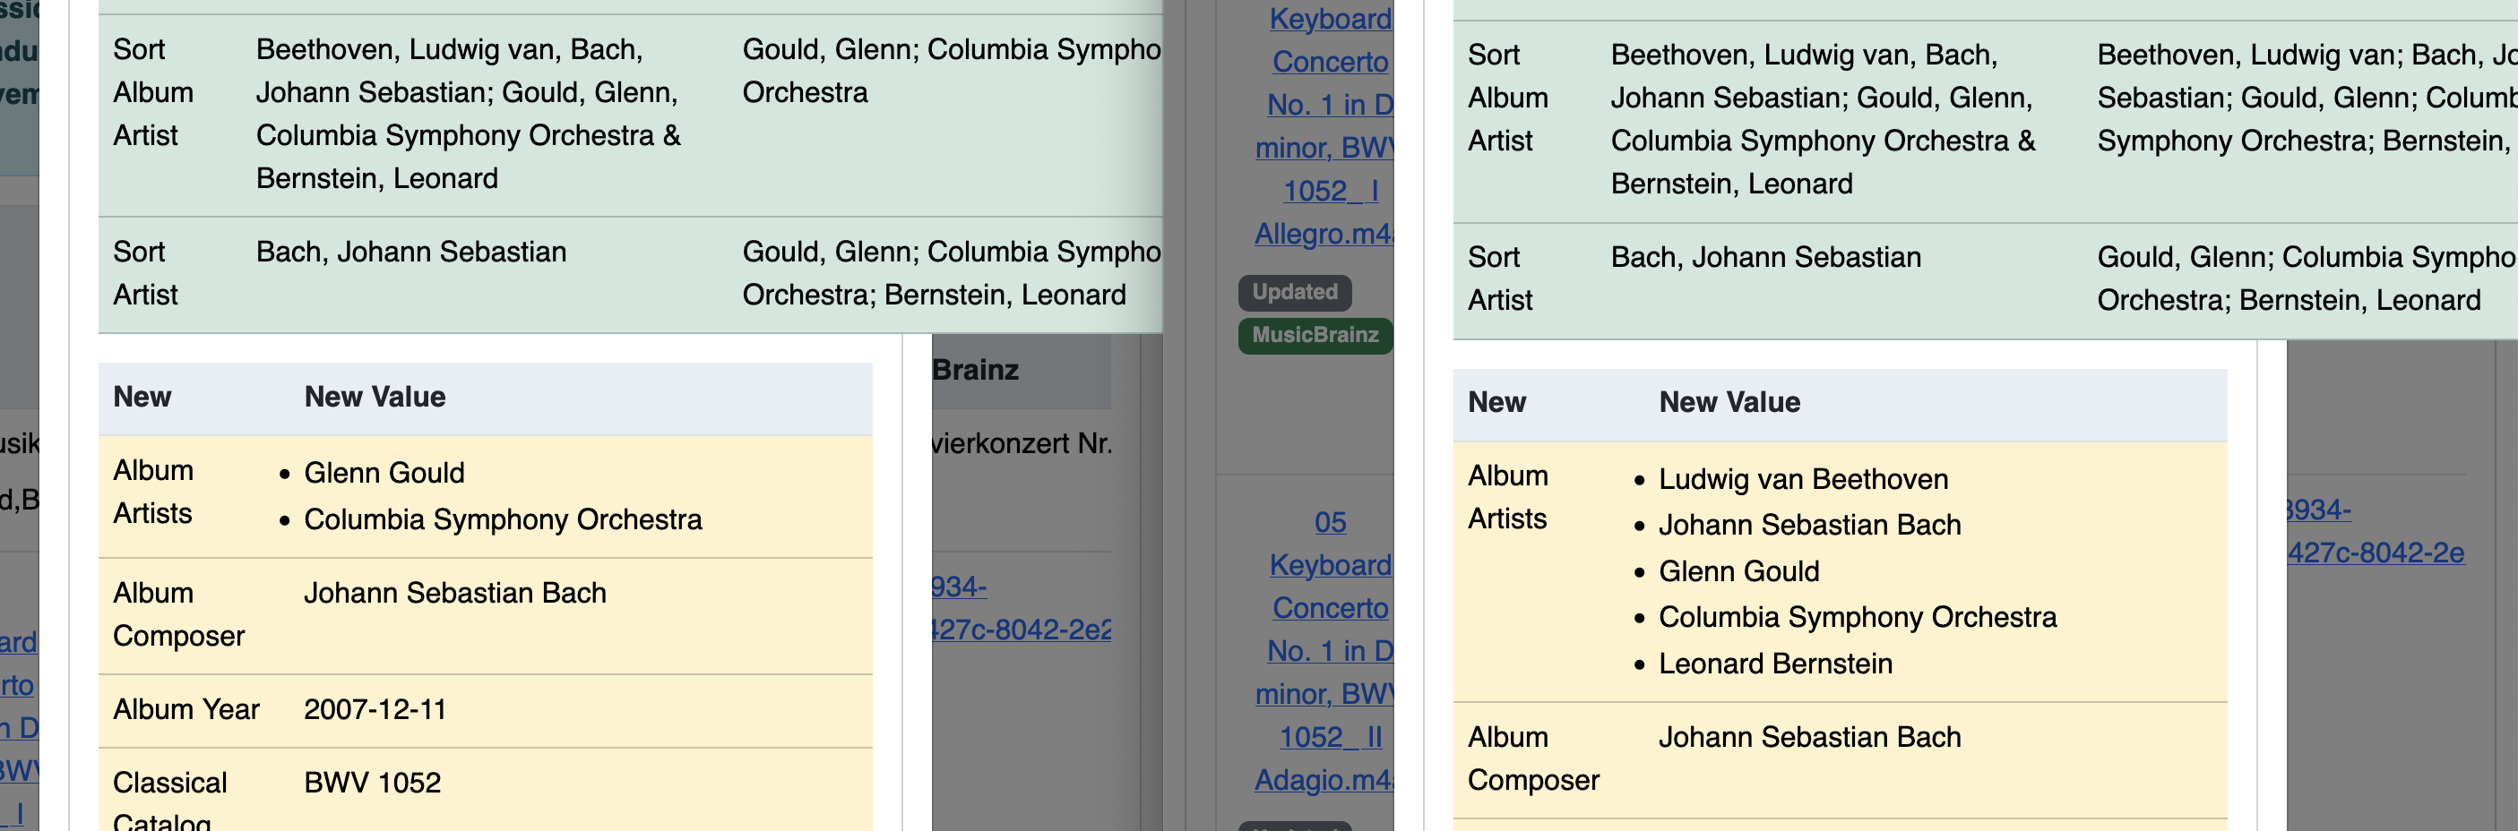Image resolution: width=2518 pixels, height=831 pixels.
Task: Open the BWV 1052_ I Allegro.m4a file link
Action: point(1324,126)
